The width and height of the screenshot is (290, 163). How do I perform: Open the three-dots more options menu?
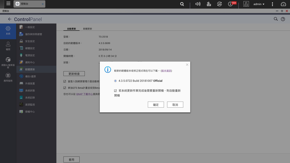pyautogui.click(x=273, y=4)
